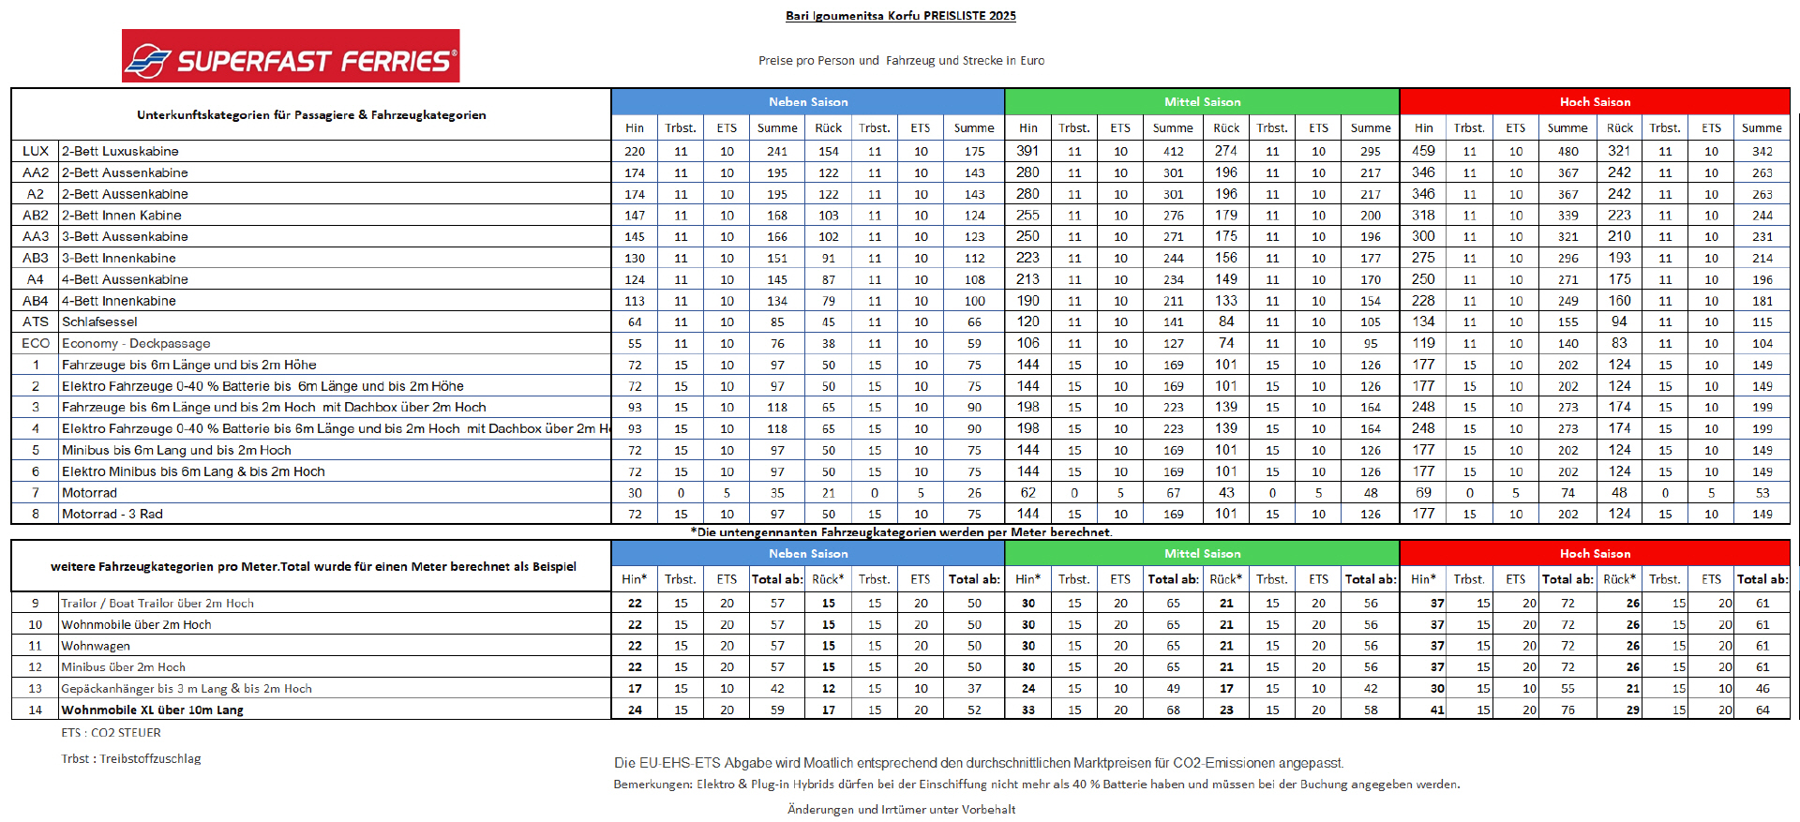The width and height of the screenshot is (1800, 822).
Task: Select the Gepäckanhänger bis 3 m Lang row
Action: (x=187, y=688)
